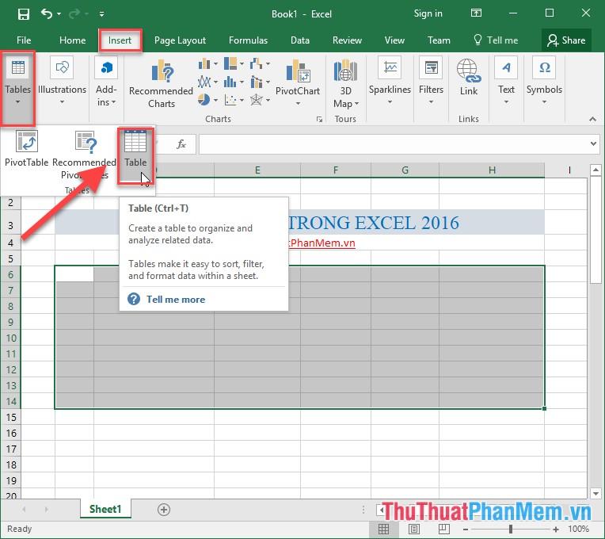Viewport: 605px width, 539px height.
Task: Open the Review tab
Action: (347, 40)
